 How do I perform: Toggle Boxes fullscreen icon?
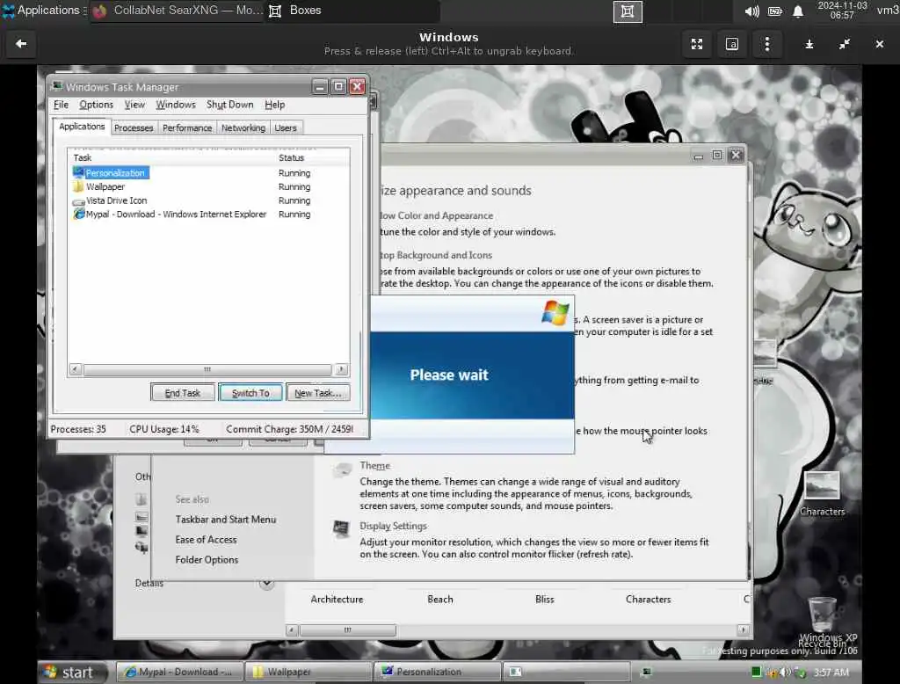[x=697, y=44]
